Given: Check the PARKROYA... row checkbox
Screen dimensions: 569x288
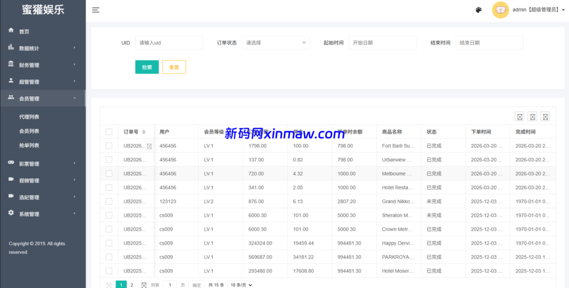Looking at the screenshot, I should coord(109,257).
